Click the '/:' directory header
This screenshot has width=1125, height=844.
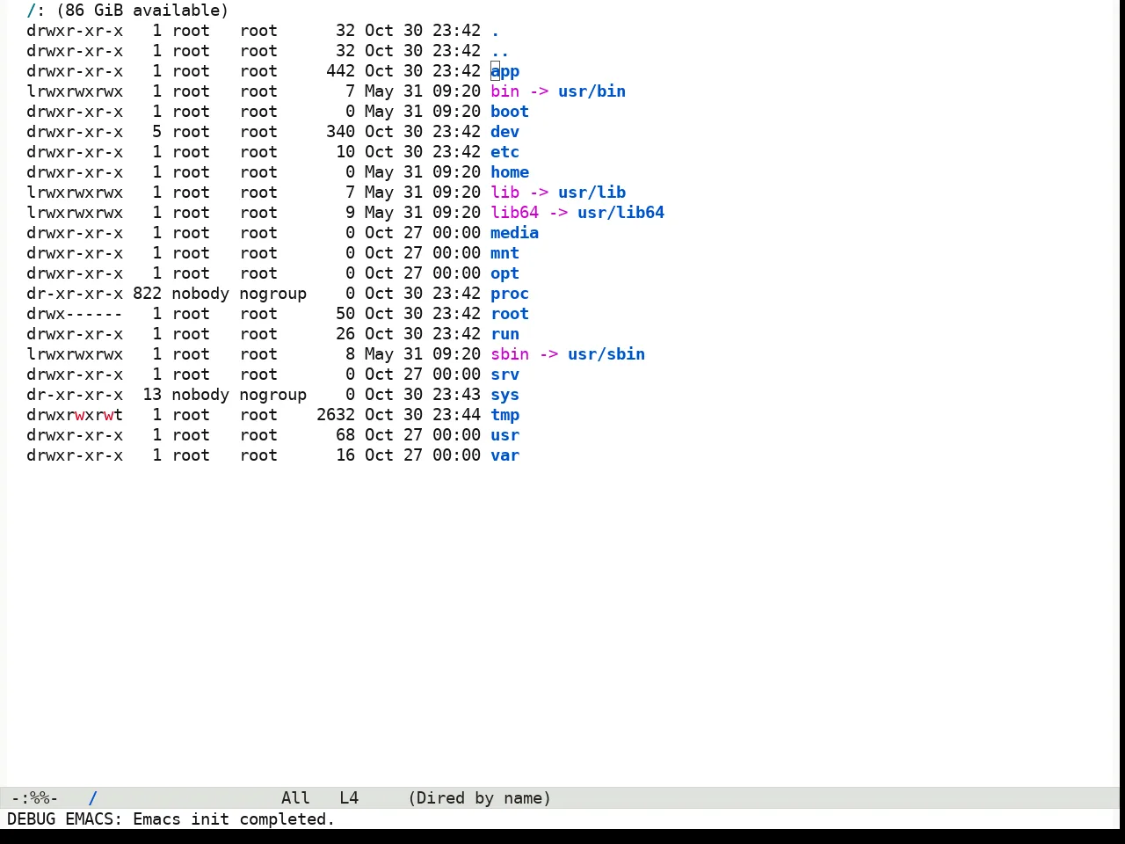(x=36, y=11)
